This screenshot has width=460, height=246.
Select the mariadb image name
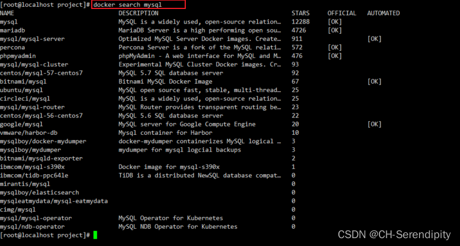12,30
